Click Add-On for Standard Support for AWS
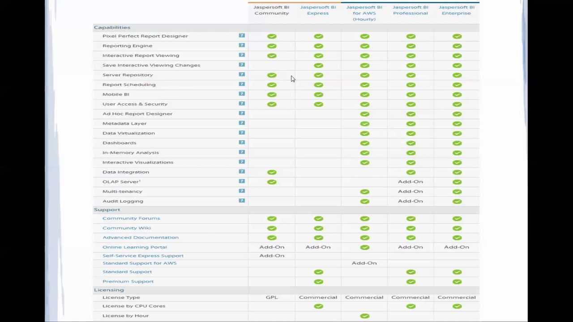Screen dimensions: 573x322 point(364,263)
